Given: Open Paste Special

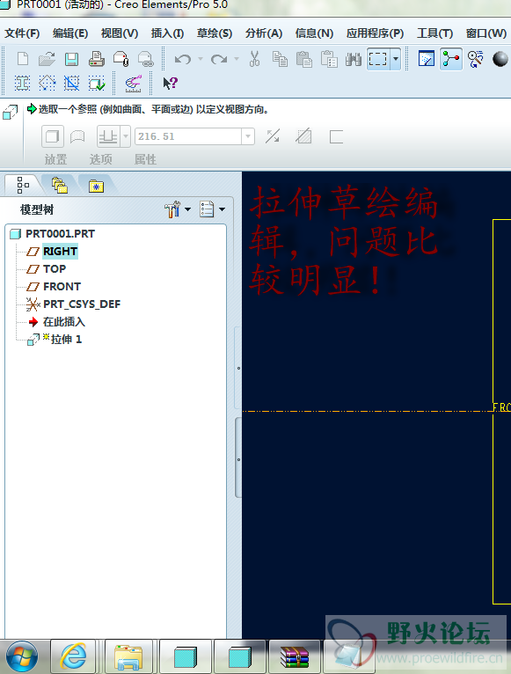Looking at the screenshot, I should point(329,58).
